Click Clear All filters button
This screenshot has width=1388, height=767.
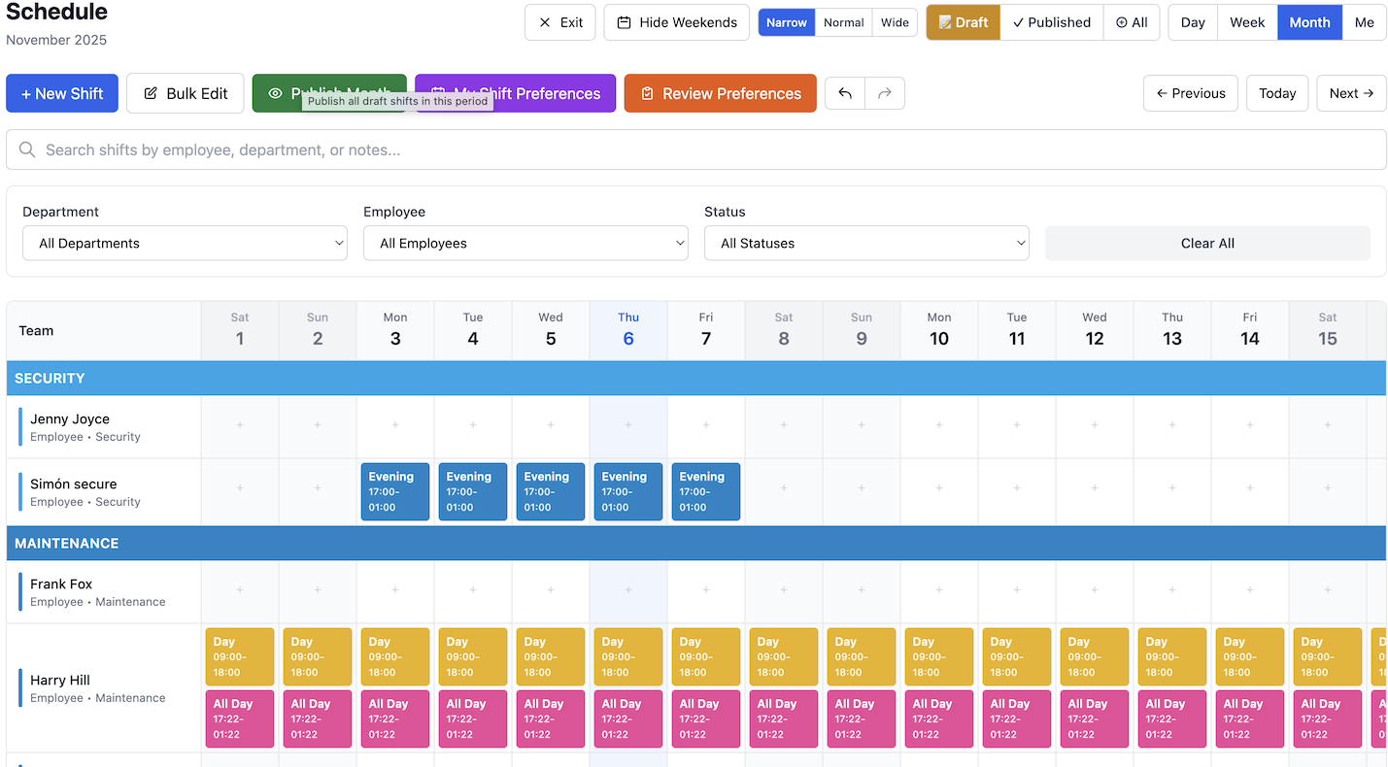point(1207,243)
